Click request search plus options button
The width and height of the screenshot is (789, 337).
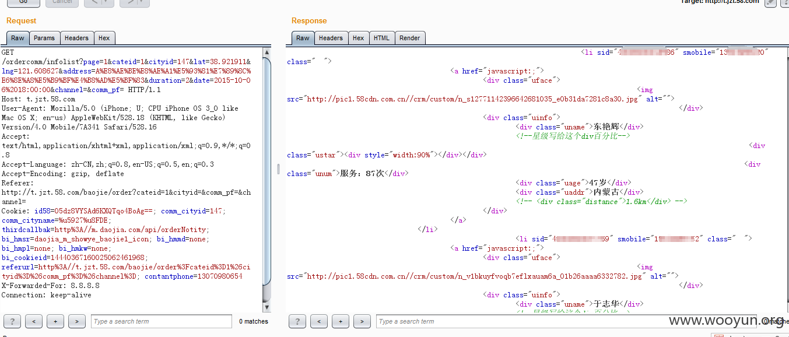[55, 321]
